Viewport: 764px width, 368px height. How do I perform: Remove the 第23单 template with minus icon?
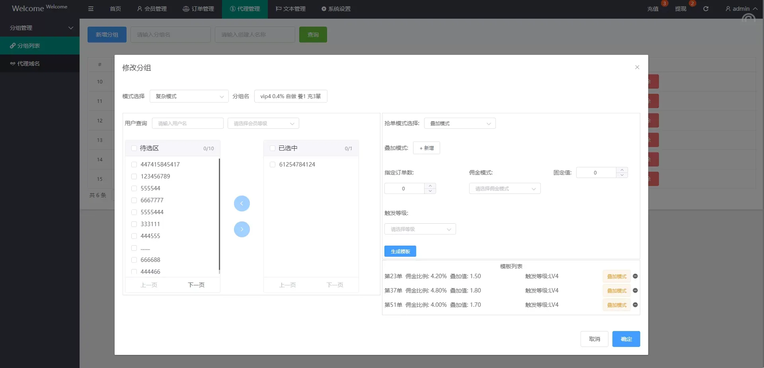pyautogui.click(x=635, y=276)
